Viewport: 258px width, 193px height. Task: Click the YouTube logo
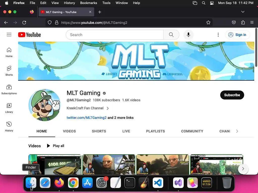(x=29, y=35)
